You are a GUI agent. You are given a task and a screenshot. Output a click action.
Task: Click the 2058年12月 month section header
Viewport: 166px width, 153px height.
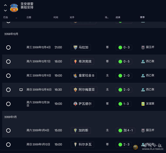click(x=11, y=34)
